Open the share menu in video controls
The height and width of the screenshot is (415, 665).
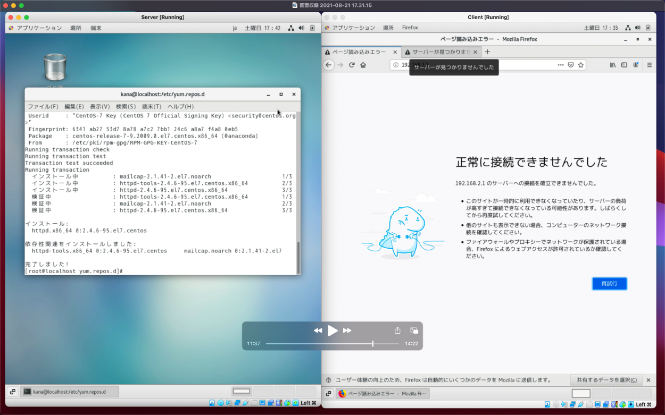click(x=397, y=331)
